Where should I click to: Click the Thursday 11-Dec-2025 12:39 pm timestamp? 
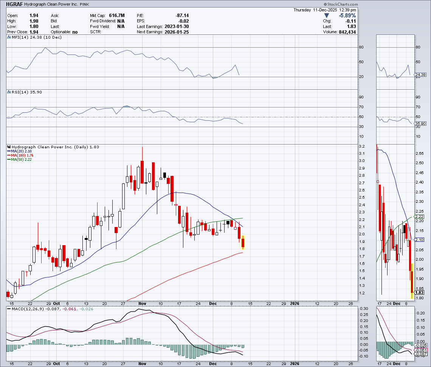click(325, 10)
